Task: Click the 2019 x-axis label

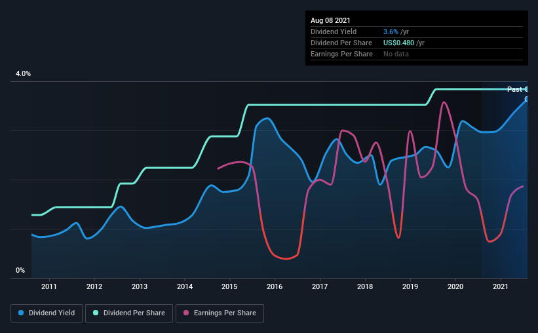Action: [410, 286]
